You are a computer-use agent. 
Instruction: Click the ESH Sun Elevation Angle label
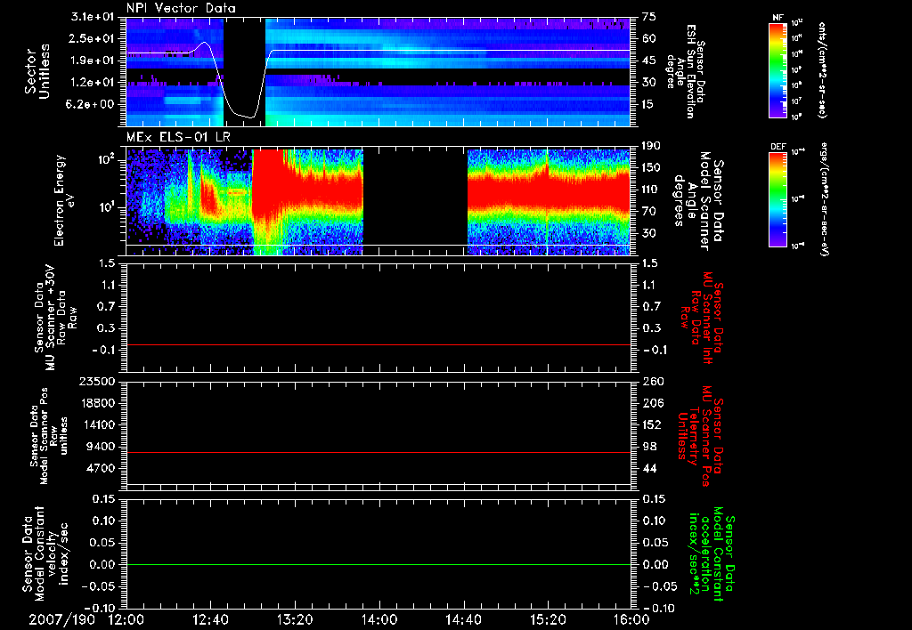pos(687,71)
